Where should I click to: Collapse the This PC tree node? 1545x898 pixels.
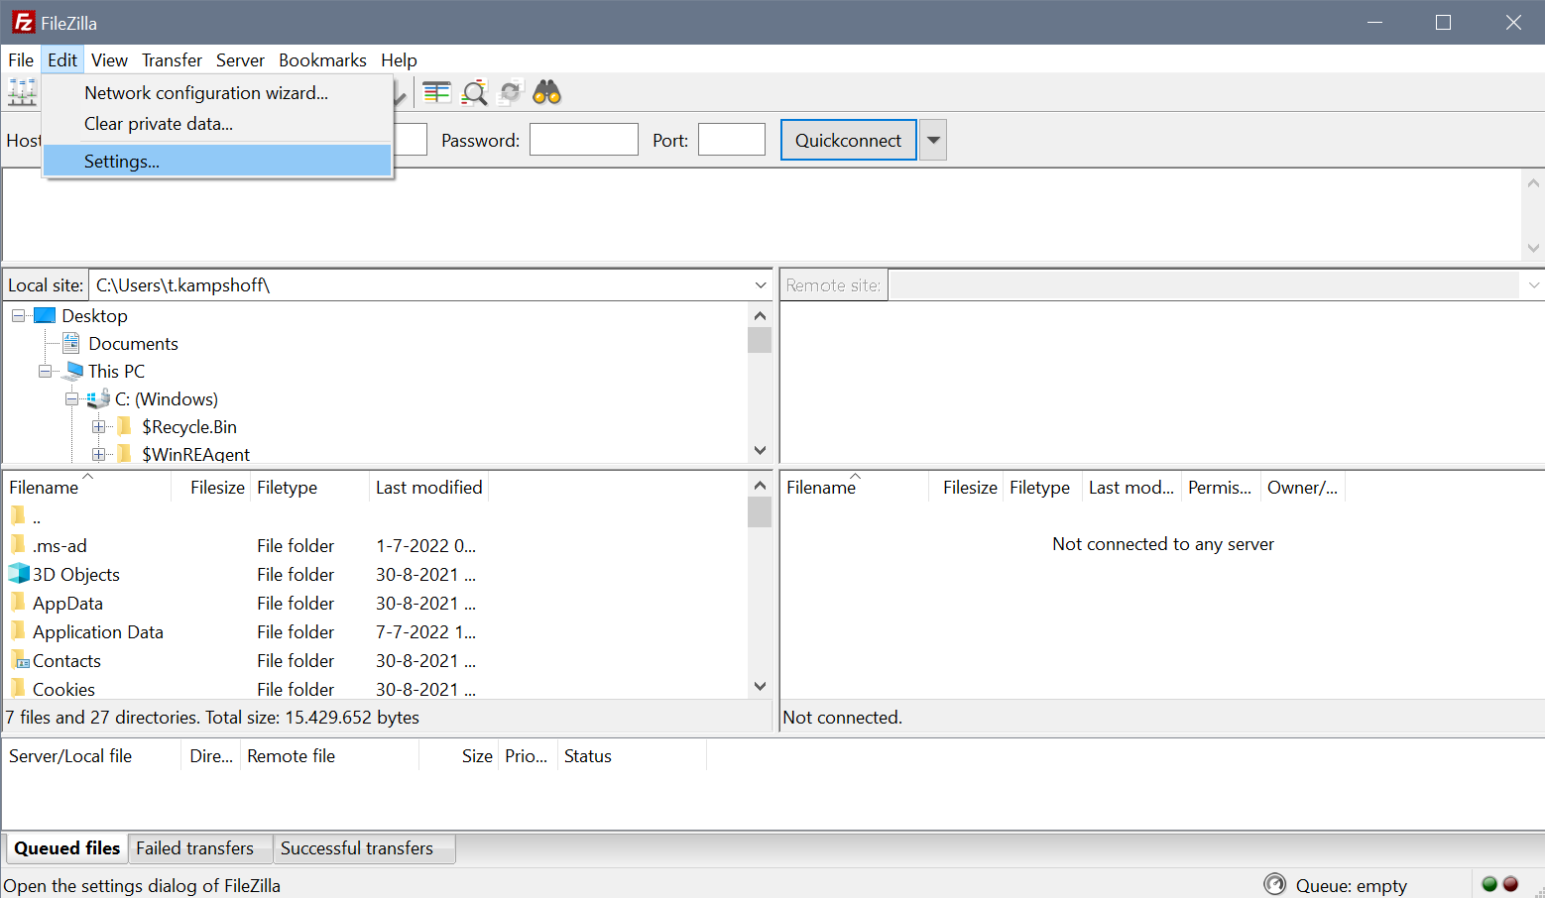coord(45,371)
